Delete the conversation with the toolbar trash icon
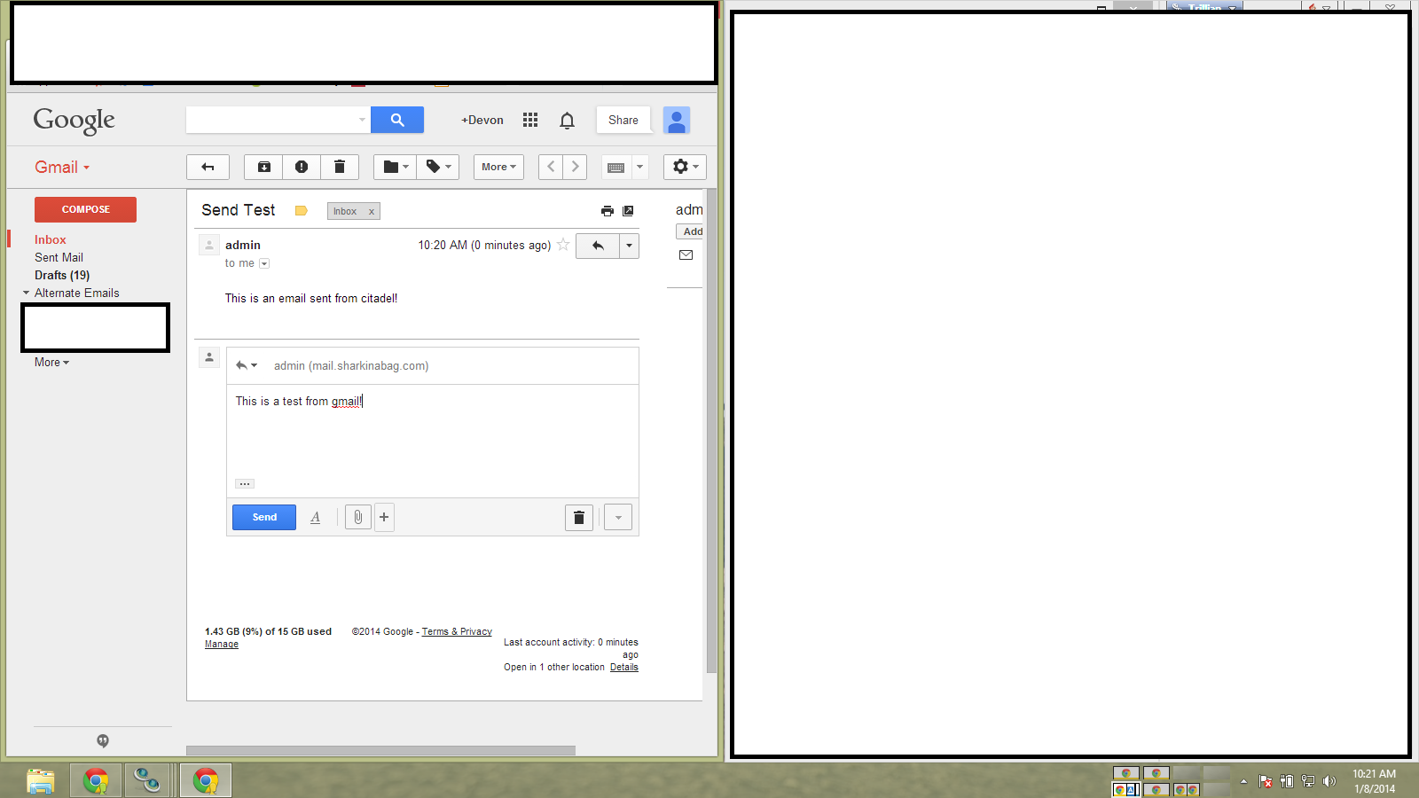 click(x=339, y=167)
